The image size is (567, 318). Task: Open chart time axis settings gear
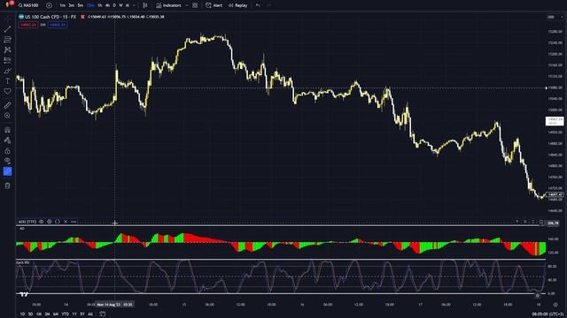tap(555, 305)
